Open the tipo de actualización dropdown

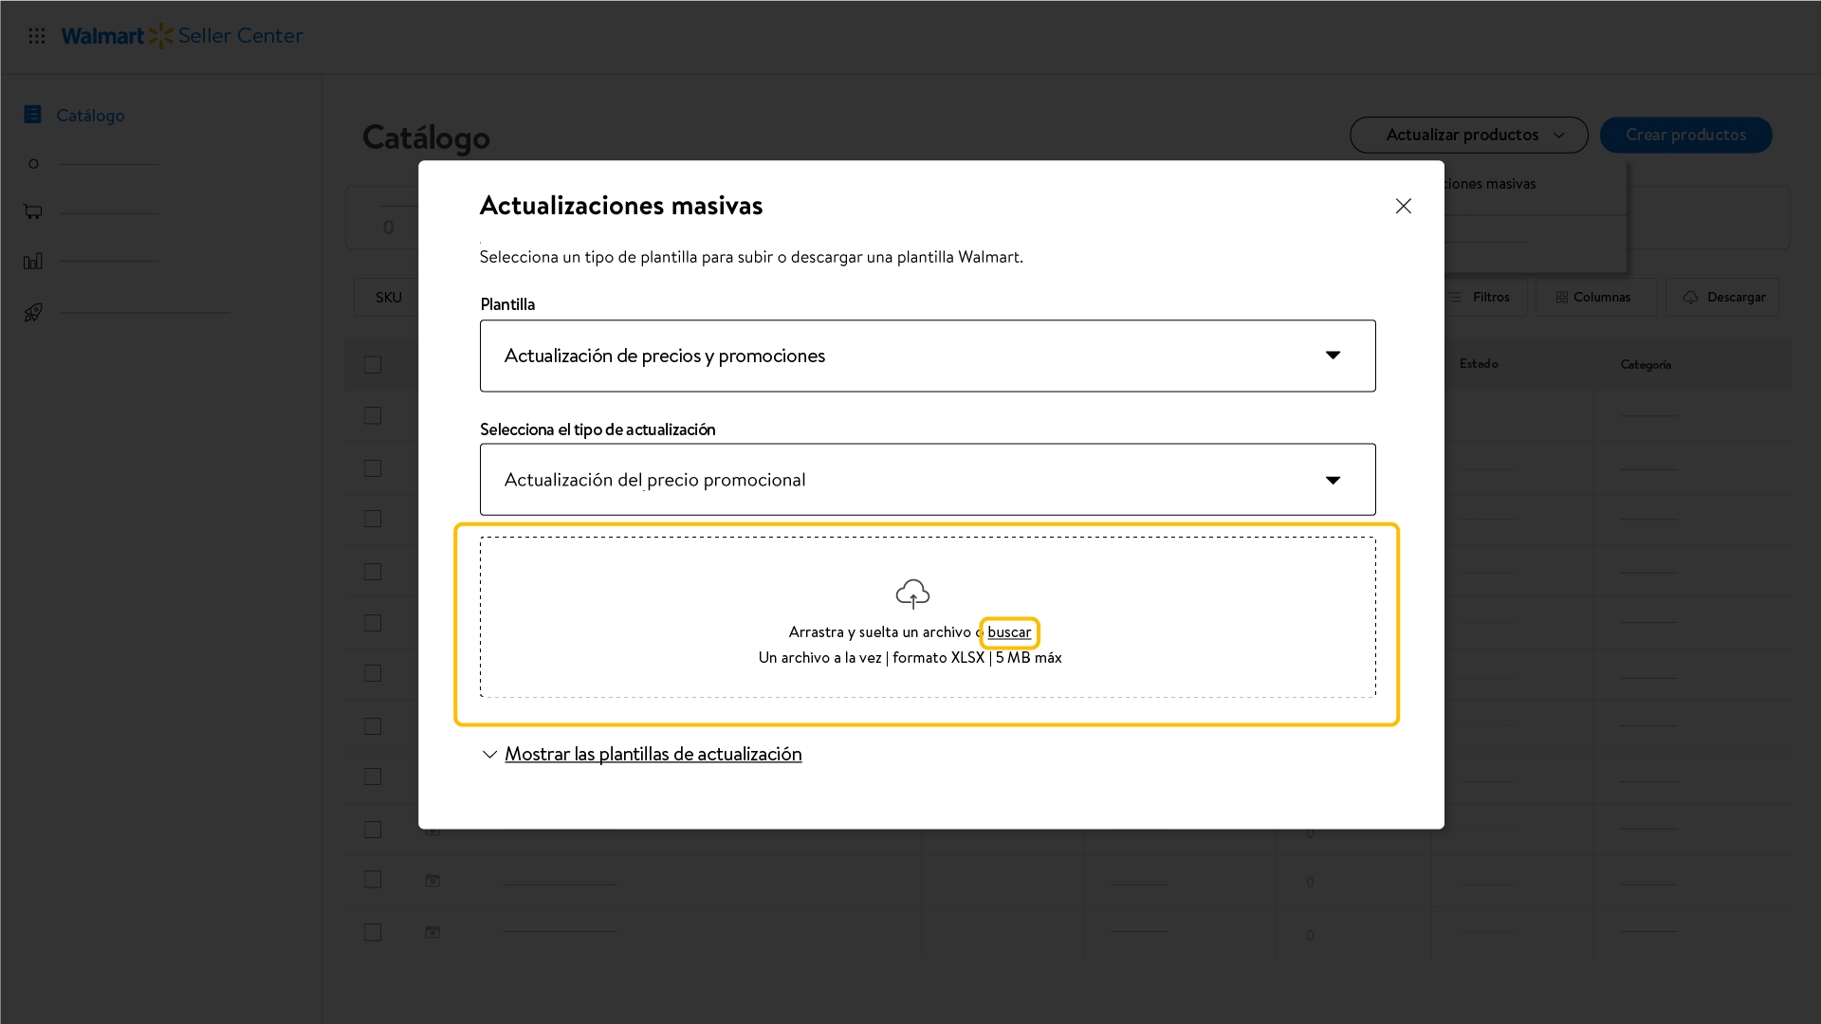pyautogui.click(x=928, y=480)
